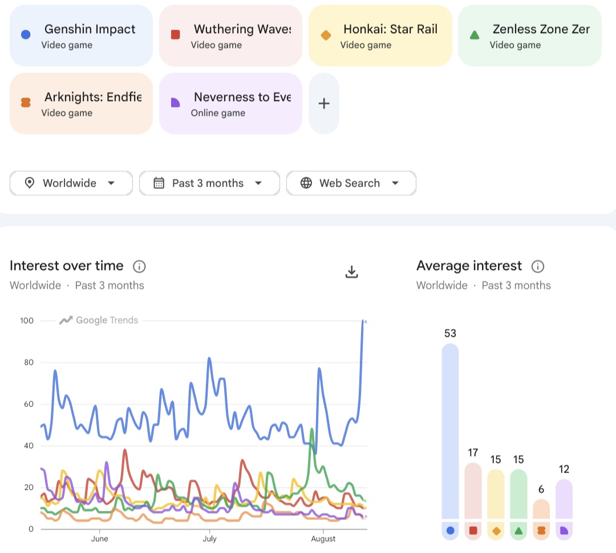This screenshot has width=616, height=553.
Task: Click the orange diamond icon on Honkai: Star Rail chip
Action: tap(326, 35)
